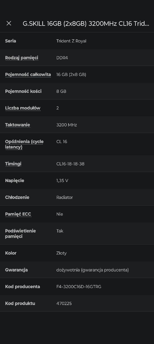The width and height of the screenshot is (154, 344).
Task: Open the Rodzaj pamięci term explanation
Action: click(22, 58)
